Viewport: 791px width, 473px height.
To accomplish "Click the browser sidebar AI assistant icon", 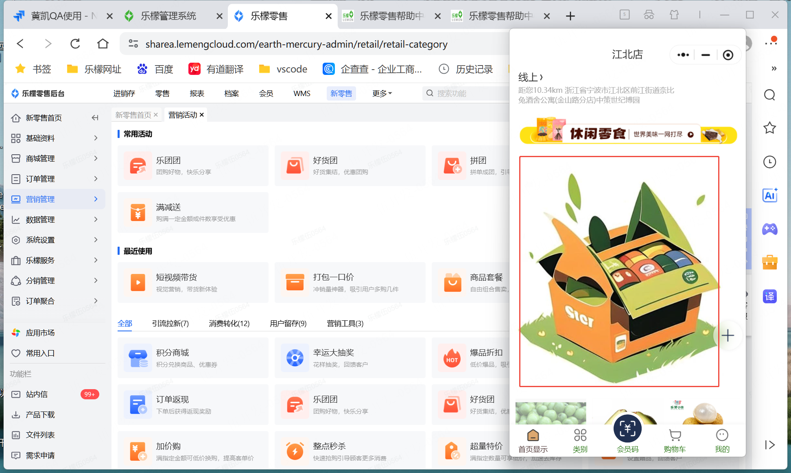I will (x=769, y=195).
